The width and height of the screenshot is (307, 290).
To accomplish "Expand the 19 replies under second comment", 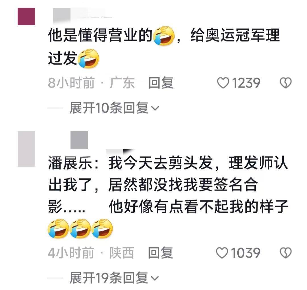I will (x=114, y=278).
